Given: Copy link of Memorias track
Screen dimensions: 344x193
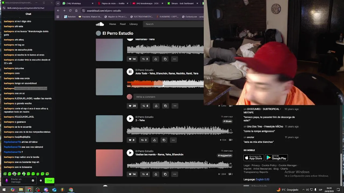Looking at the screenshot, I should pos(165,59).
